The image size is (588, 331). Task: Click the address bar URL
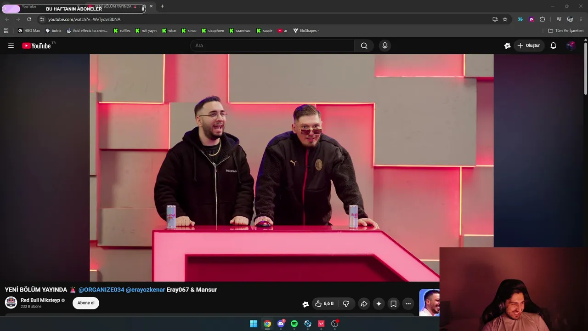click(x=84, y=19)
